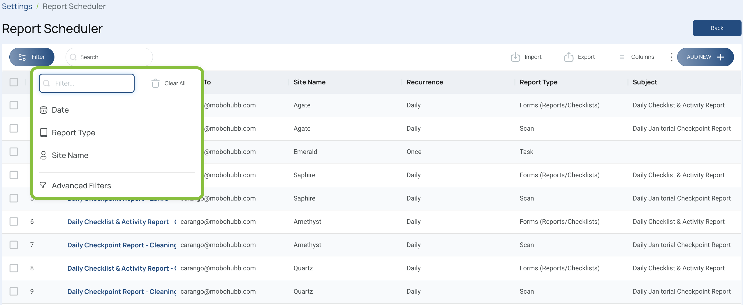Image resolution: width=743 pixels, height=305 pixels.
Task: Check the first Agate Forms row checkbox
Action: pyautogui.click(x=14, y=105)
